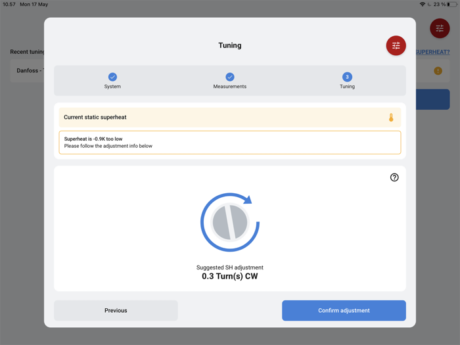460x345 pixels.
Task: Tap the orange warning icon on background row
Action: coord(438,71)
